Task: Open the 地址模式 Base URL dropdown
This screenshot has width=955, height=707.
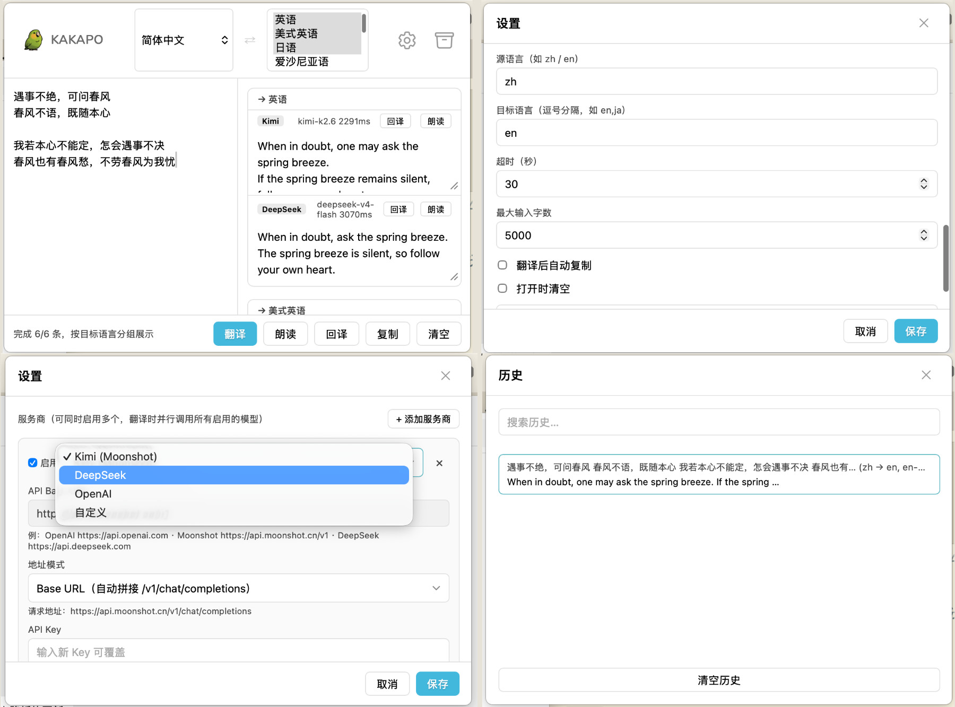Action: pyautogui.click(x=238, y=588)
